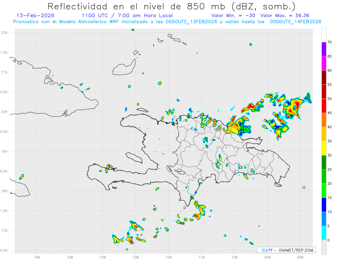Image resolution: width=337 pixels, height=261 pixels.
Task: Click the '21N' latitude label
Action: pos(5,72)
